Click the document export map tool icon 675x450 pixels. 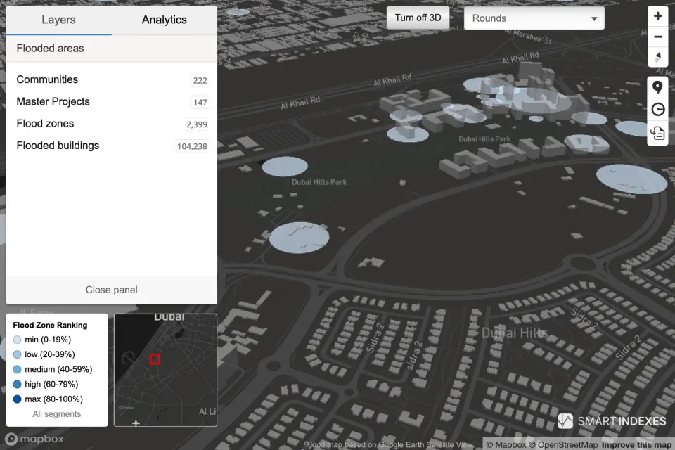pos(658,133)
